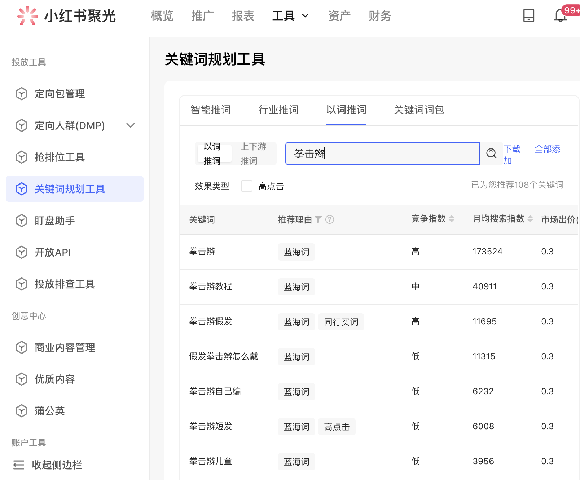This screenshot has width=580, height=480.
Task: Click the keyword search input field
Action: (382, 154)
